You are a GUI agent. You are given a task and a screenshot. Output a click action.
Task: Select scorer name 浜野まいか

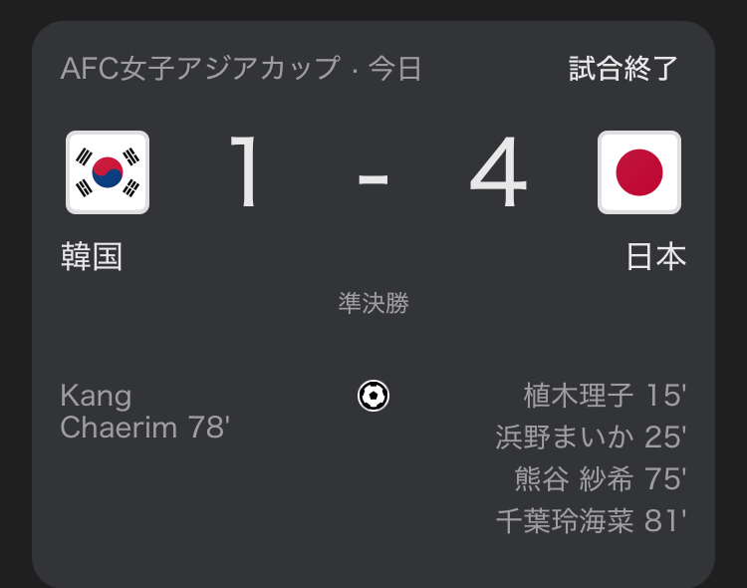click(565, 438)
